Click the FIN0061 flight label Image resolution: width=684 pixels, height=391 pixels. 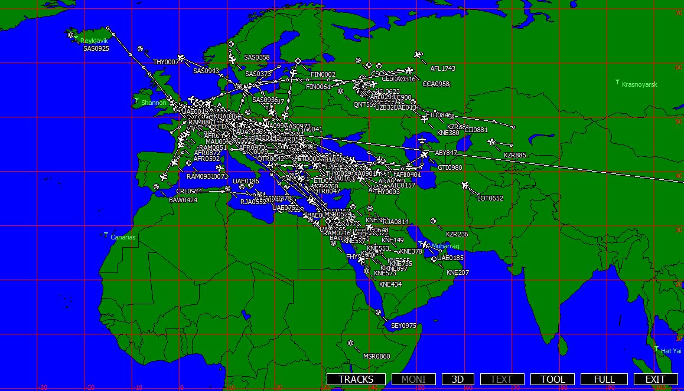tap(318, 87)
